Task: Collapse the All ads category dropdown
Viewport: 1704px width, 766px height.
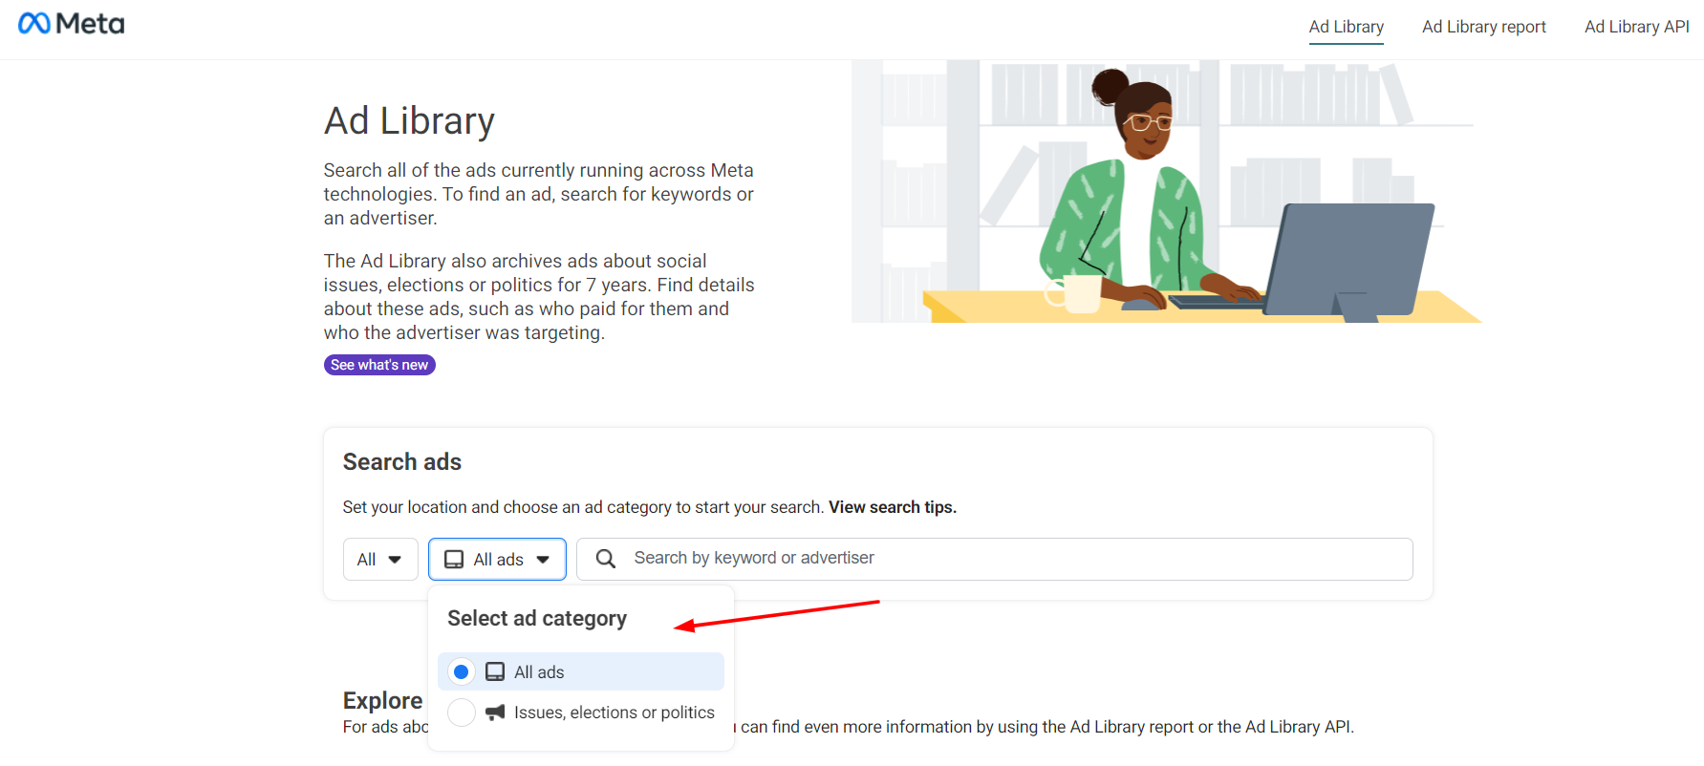Action: (497, 560)
